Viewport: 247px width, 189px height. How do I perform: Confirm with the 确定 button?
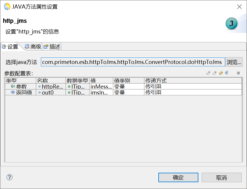point(178,177)
